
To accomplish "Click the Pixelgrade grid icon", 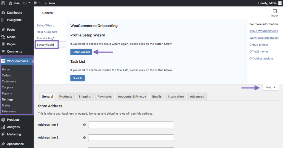I will (x=3, y=20).
